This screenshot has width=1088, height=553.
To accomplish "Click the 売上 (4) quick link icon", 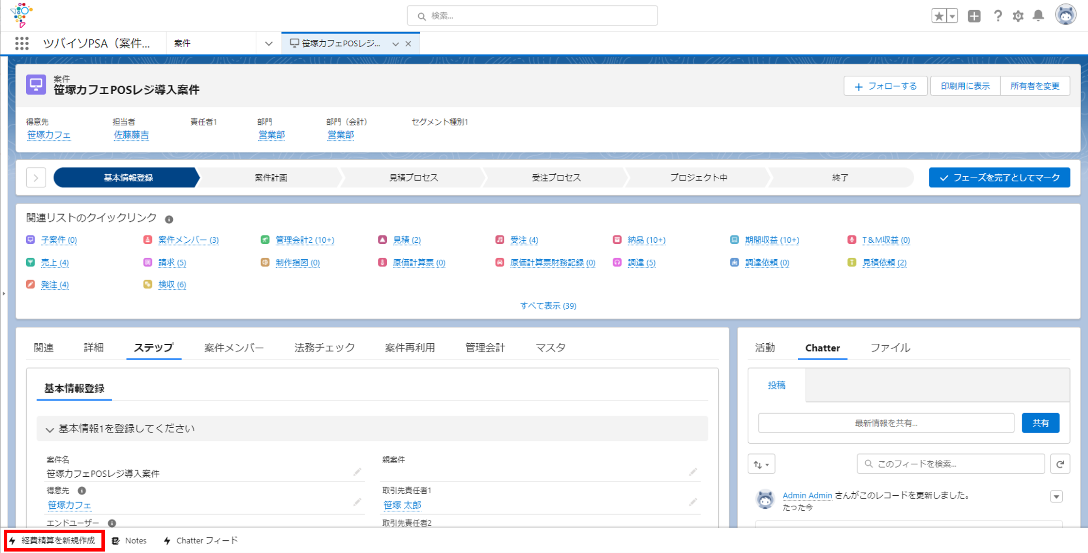I will click(31, 262).
